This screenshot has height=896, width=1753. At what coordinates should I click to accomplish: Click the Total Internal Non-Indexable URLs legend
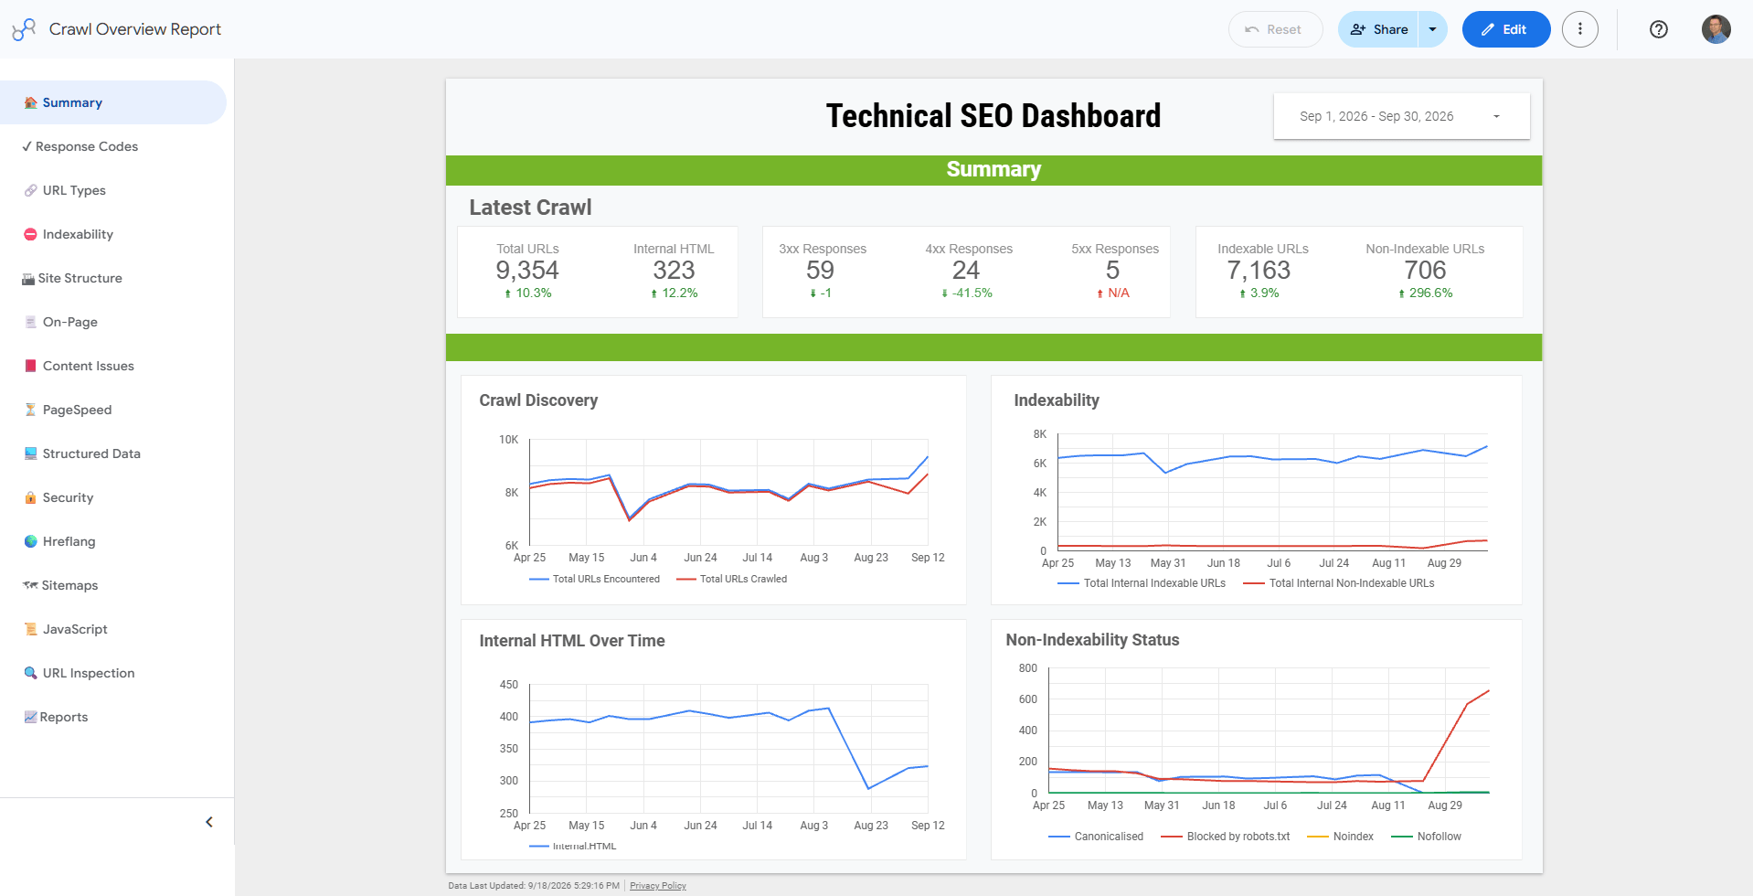[x=1338, y=583]
